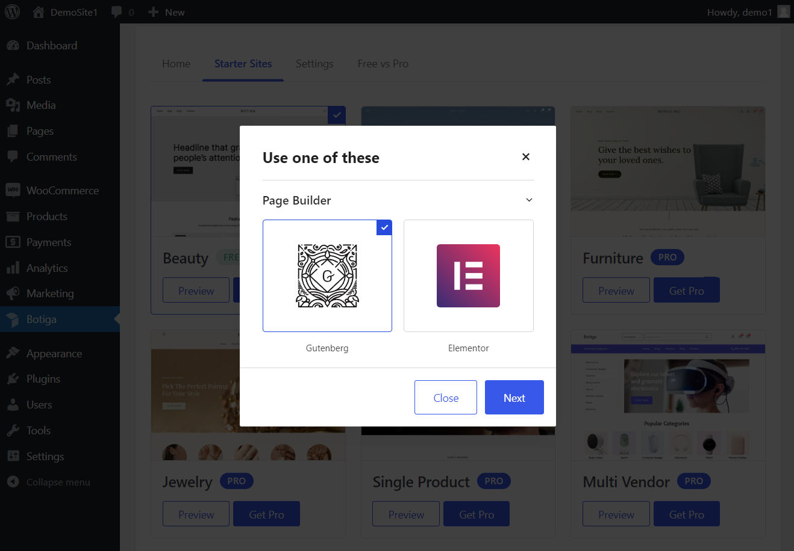
Task: Click the WordPress logo icon
Action: click(x=12, y=12)
